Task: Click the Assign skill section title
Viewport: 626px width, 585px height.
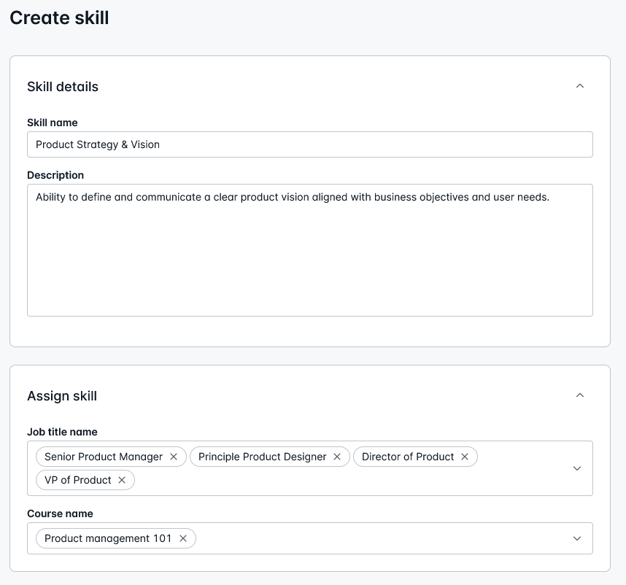Action: click(x=62, y=396)
